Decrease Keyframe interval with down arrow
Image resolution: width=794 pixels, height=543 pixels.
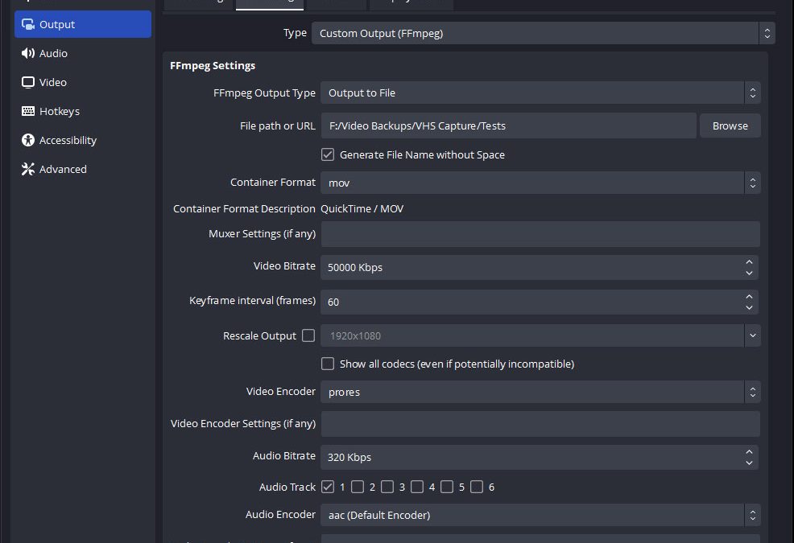pyautogui.click(x=749, y=307)
